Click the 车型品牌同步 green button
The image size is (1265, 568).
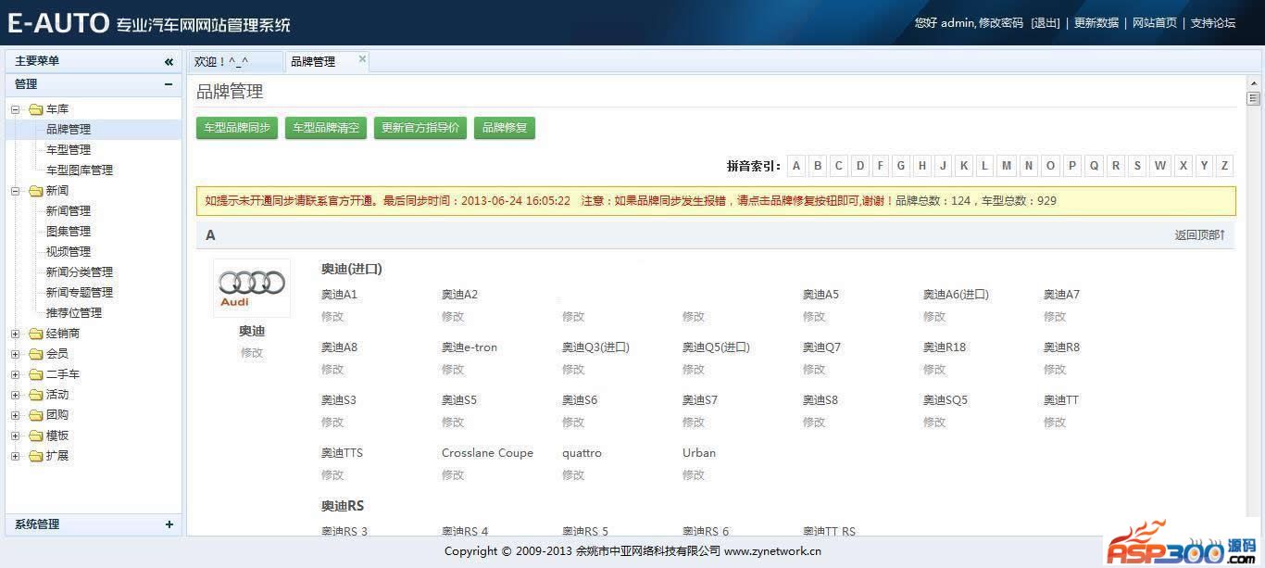238,128
